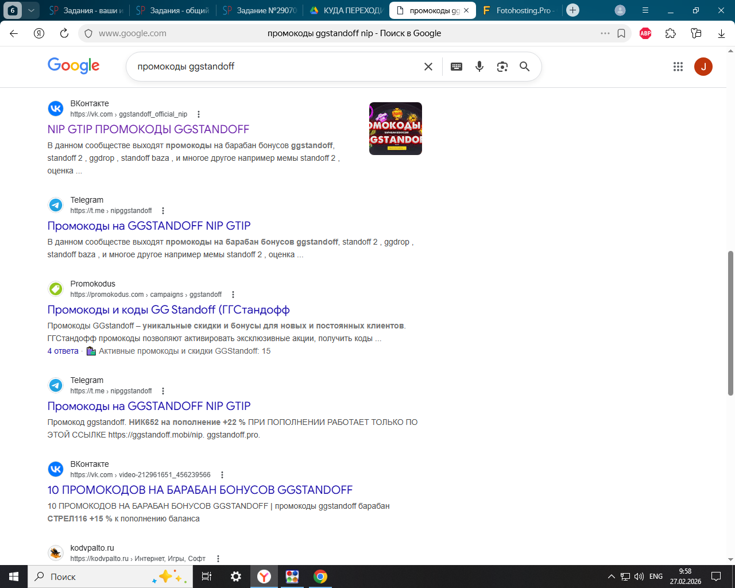Image resolution: width=735 pixels, height=588 pixels.
Task: Open the Google account avatar J
Action: tap(703, 67)
